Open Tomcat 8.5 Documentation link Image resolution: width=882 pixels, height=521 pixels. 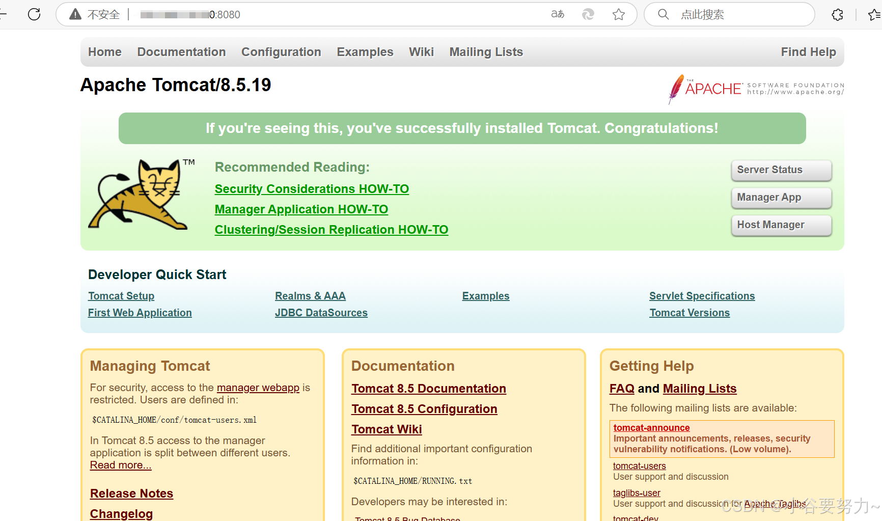pos(429,389)
